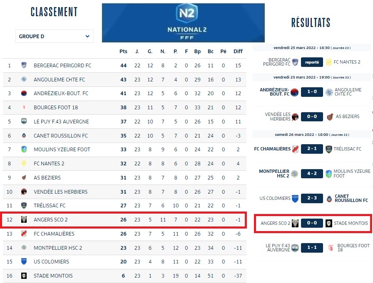Click the FC Nantes 2 yellow crest in standings
Screen dimensions: 373x283
[x=24, y=164]
